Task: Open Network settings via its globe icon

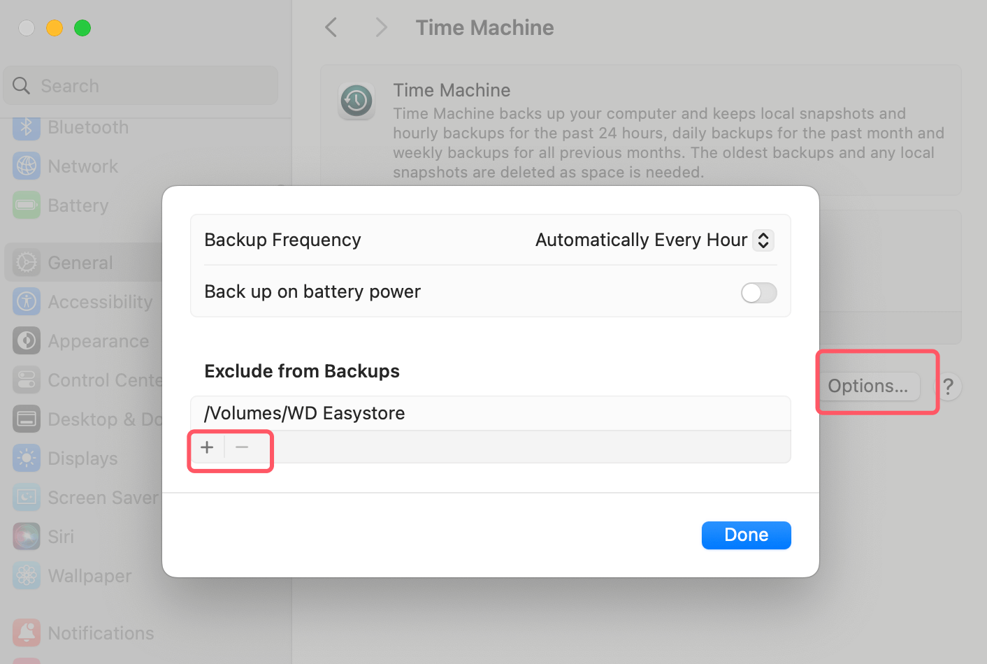Action: tap(26, 166)
